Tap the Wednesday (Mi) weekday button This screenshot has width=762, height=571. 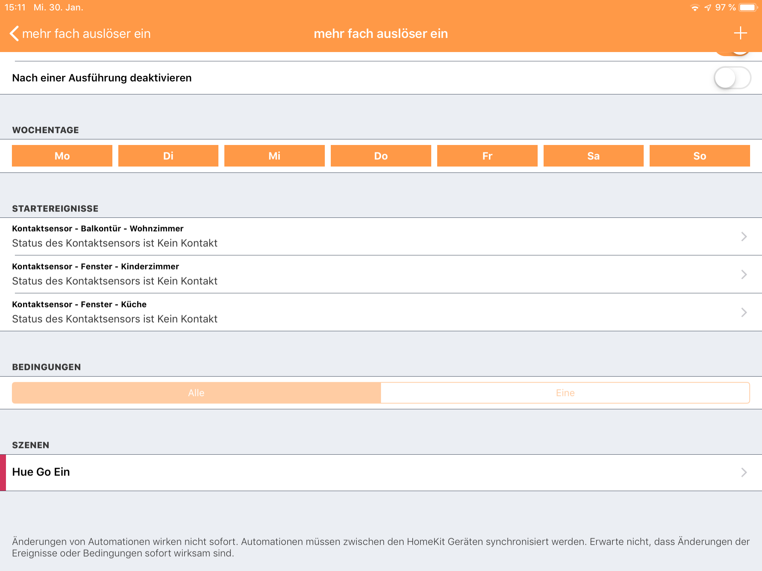[275, 156]
